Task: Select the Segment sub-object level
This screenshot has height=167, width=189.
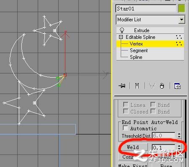Action: 139,51
